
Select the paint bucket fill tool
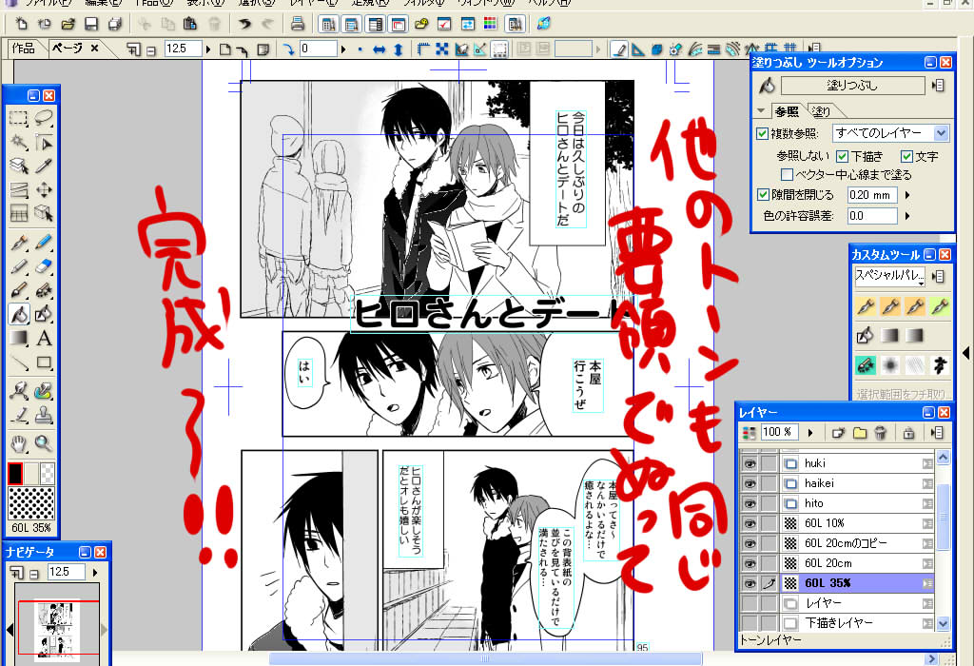(x=19, y=314)
